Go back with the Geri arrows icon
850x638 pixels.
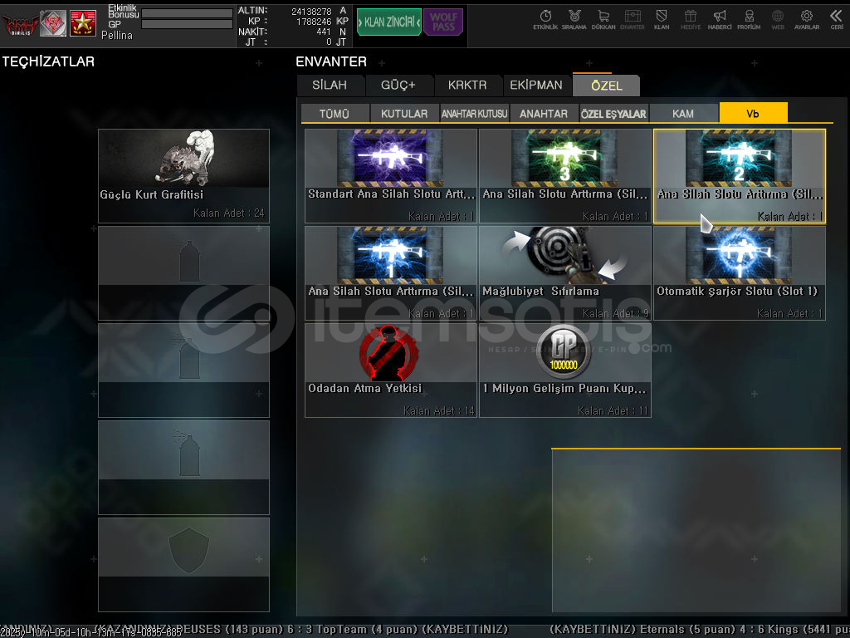click(837, 20)
